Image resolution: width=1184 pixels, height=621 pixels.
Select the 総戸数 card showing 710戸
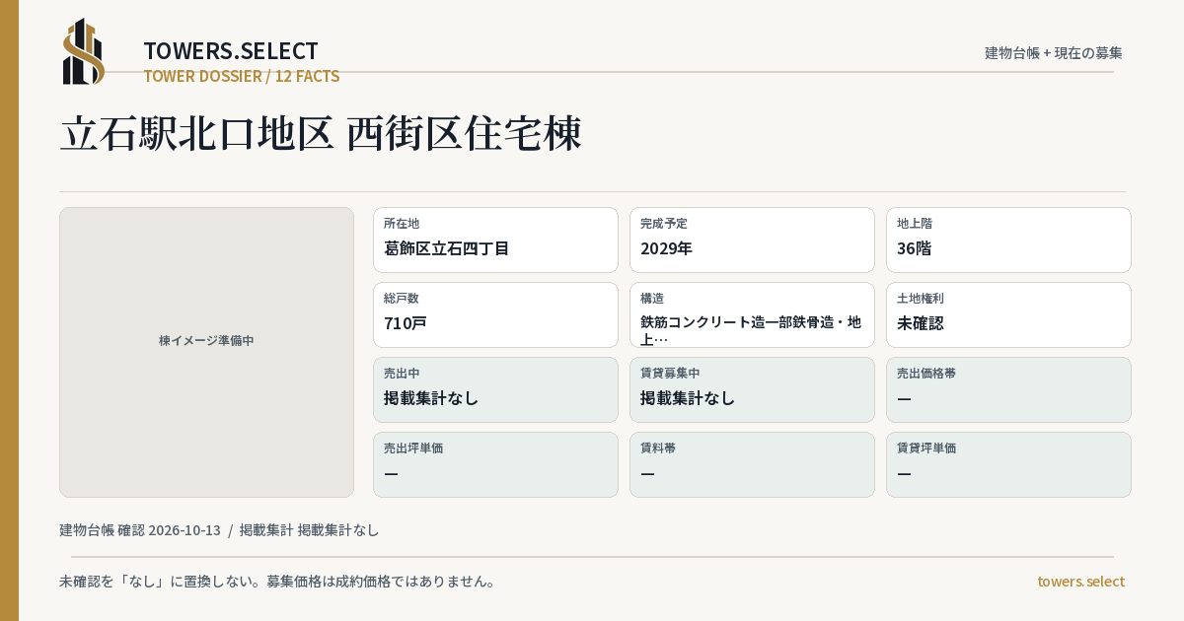(x=495, y=314)
